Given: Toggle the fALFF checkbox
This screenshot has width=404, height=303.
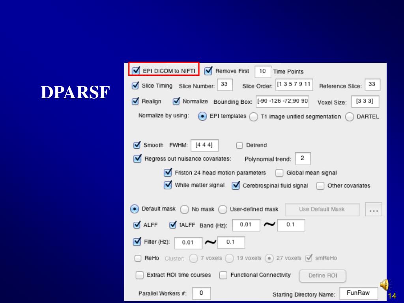Looking at the screenshot, I should click(x=173, y=225).
